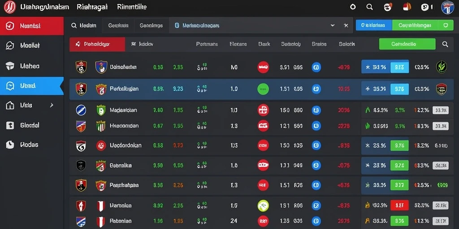Select the Geokian tab

click(x=118, y=25)
